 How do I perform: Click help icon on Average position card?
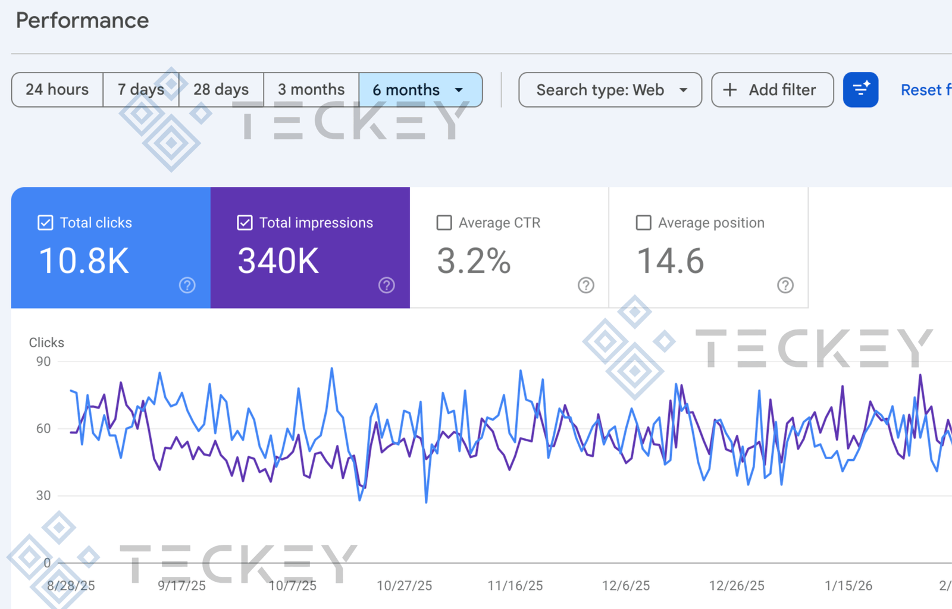[785, 285]
